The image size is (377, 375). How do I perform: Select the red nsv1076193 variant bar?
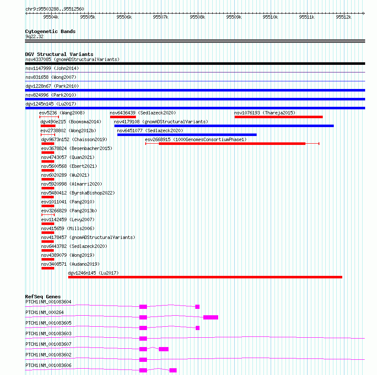pyautogui.click(x=279, y=117)
